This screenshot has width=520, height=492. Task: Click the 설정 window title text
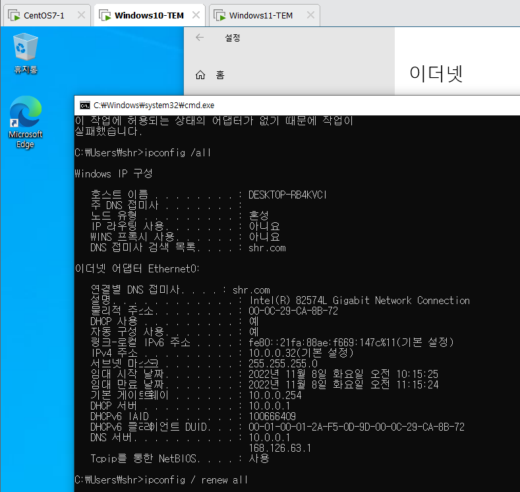pos(233,38)
